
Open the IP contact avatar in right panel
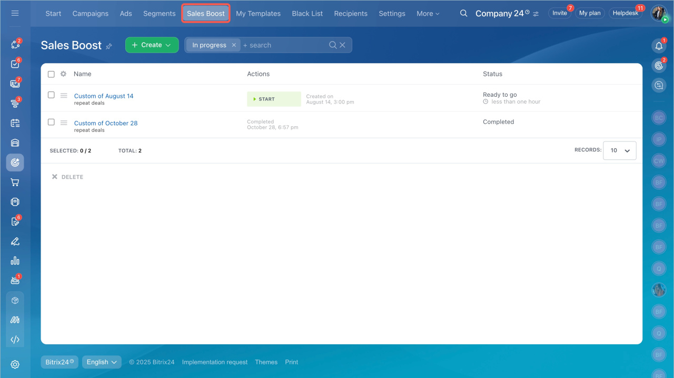tap(659, 139)
